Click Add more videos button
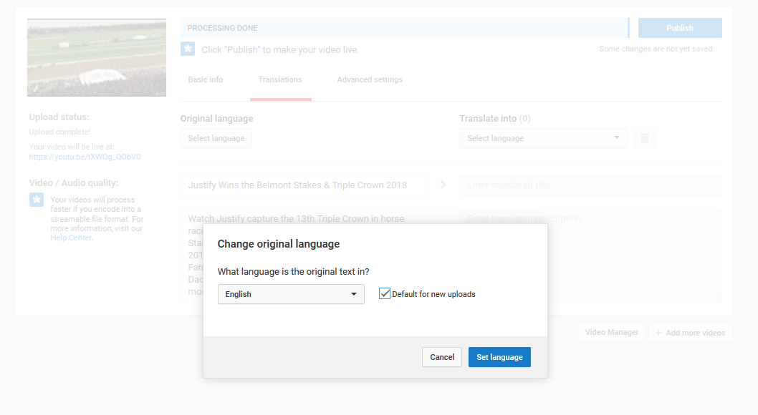Viewport: 758px width, 415px height. [690, 333]
